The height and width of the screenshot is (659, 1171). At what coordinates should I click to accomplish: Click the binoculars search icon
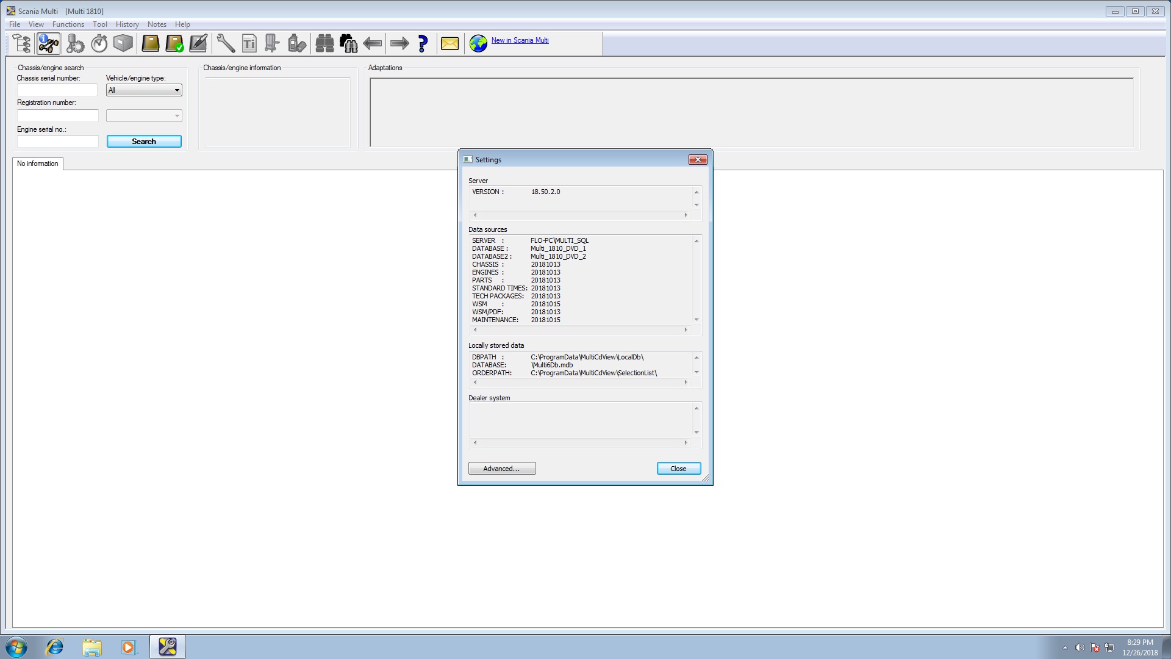tap(324, 43)
